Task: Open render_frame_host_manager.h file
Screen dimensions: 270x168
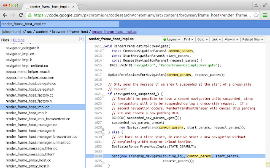Action: pos(30,131)
